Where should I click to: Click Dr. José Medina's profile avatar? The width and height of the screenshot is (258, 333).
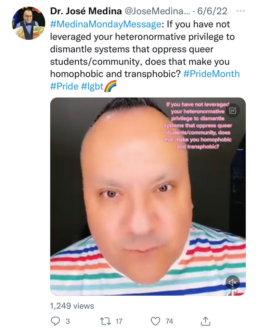[29, 23]
